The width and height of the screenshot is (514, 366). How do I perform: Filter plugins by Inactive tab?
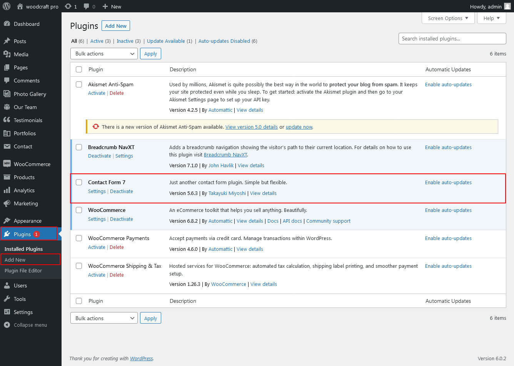(x=125, y=41)
